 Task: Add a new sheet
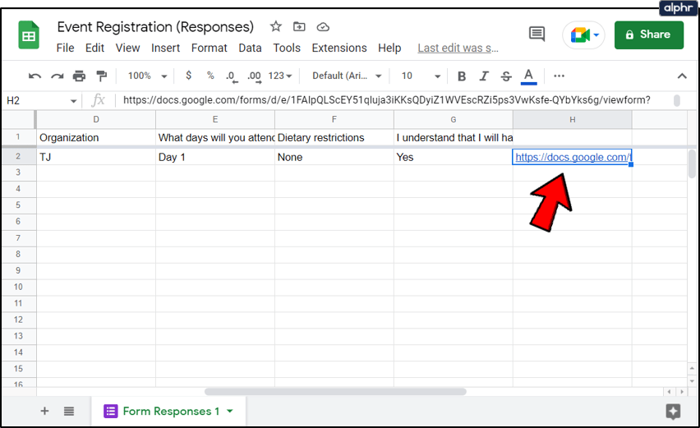pyautogui.click(x=44, y=411)
